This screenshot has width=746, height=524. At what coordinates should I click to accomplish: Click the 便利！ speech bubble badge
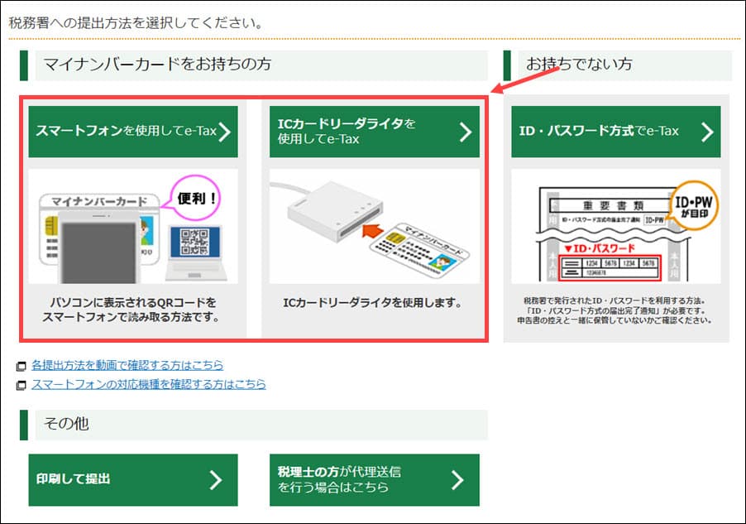click(195, 198)
